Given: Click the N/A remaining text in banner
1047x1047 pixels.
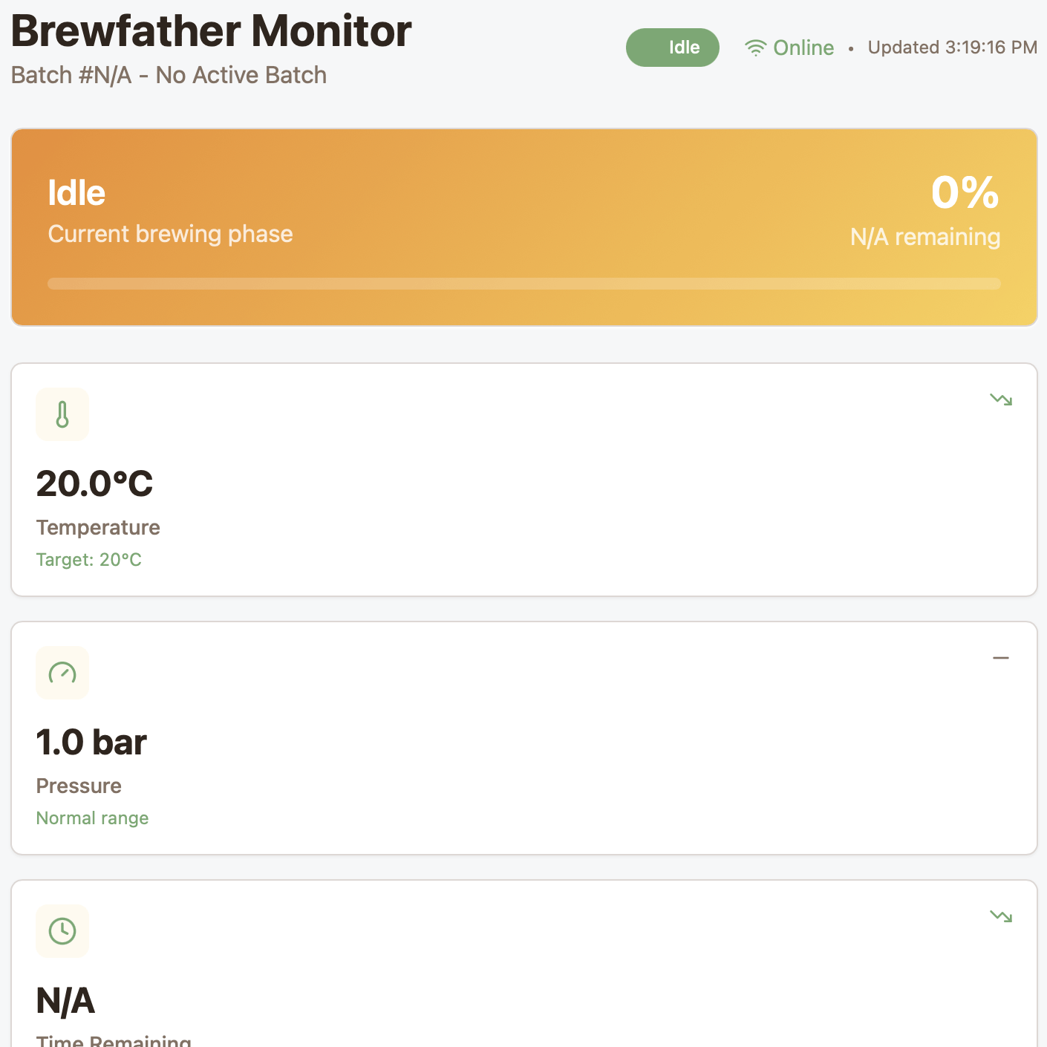Looking at the screenshot, I should coord(925,237).
